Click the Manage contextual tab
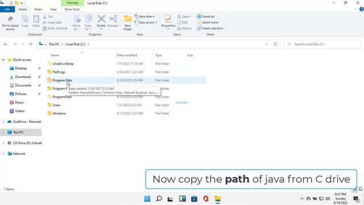 72,3
